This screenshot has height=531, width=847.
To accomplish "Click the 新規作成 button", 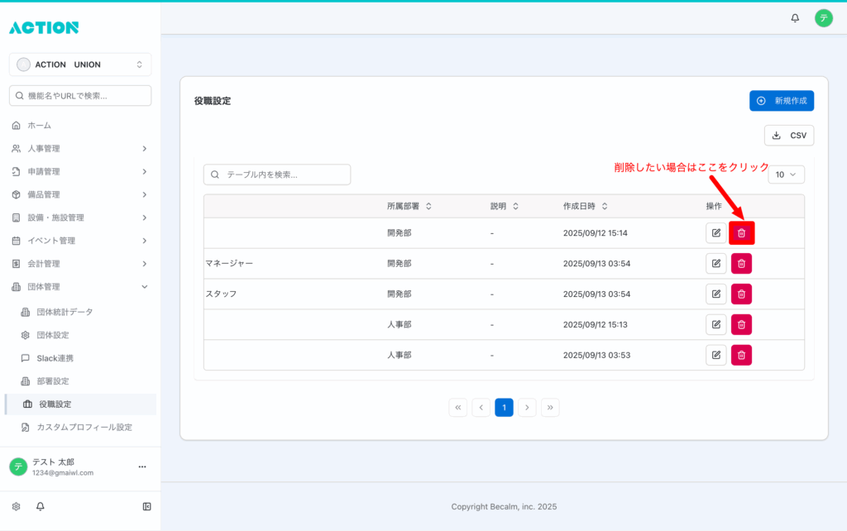I will 782,101.
